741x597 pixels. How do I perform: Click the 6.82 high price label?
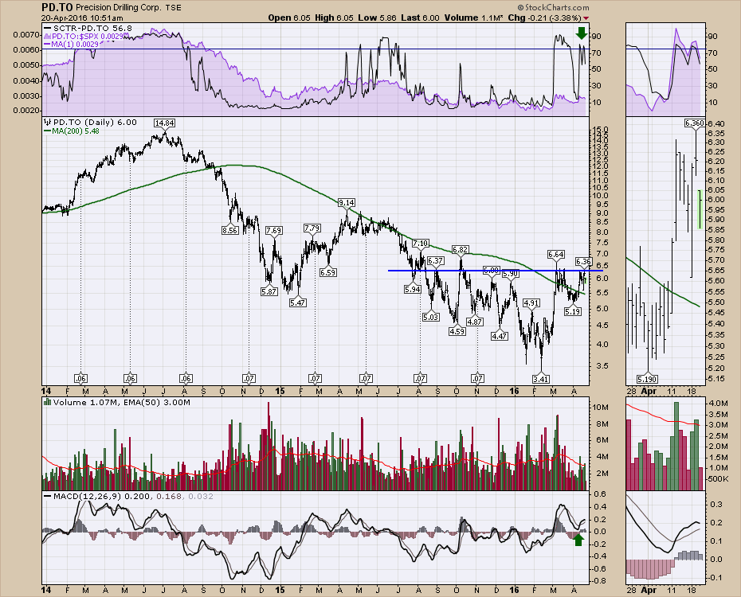pyautogui.click(x=460, y=249)
